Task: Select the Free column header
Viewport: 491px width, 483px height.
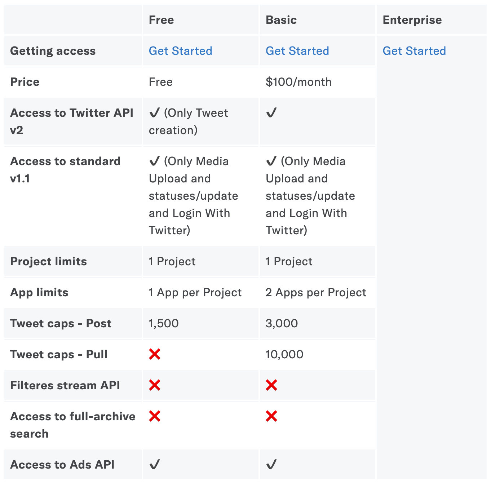Action: (162, 20)
